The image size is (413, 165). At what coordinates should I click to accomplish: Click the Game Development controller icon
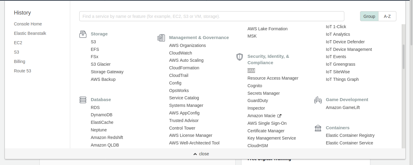point(318,100)
